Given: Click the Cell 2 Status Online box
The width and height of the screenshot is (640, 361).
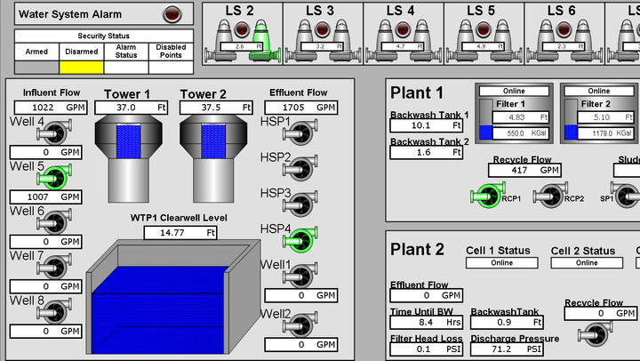Looking at the screenshot, I should click(x=587, y=263).
